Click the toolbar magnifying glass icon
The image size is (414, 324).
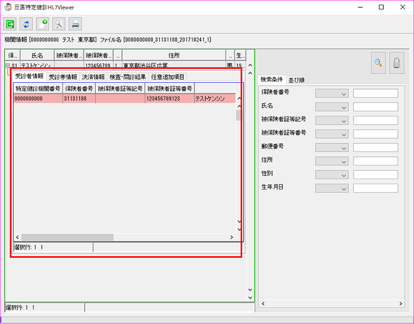(x=59, y=24)
